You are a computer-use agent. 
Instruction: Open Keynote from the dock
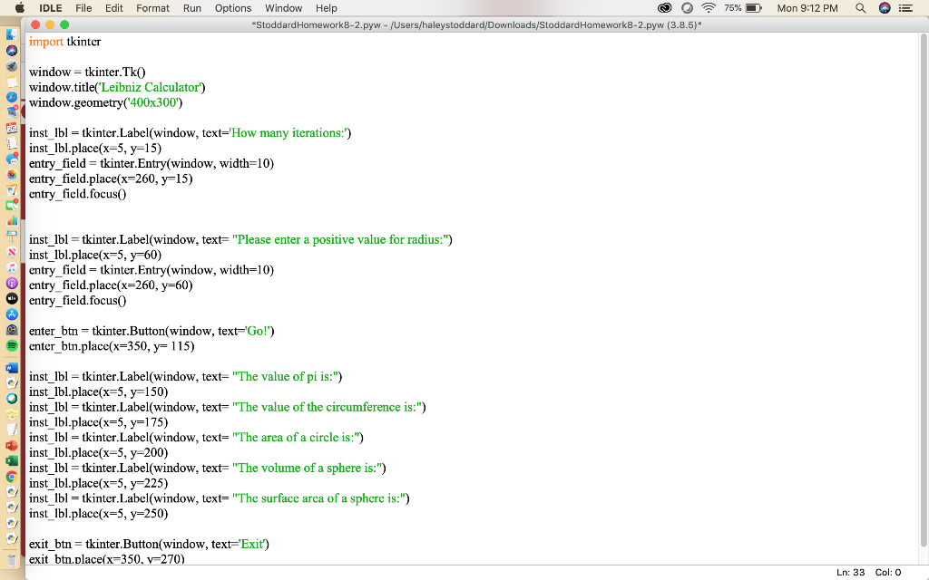point(10,235)
